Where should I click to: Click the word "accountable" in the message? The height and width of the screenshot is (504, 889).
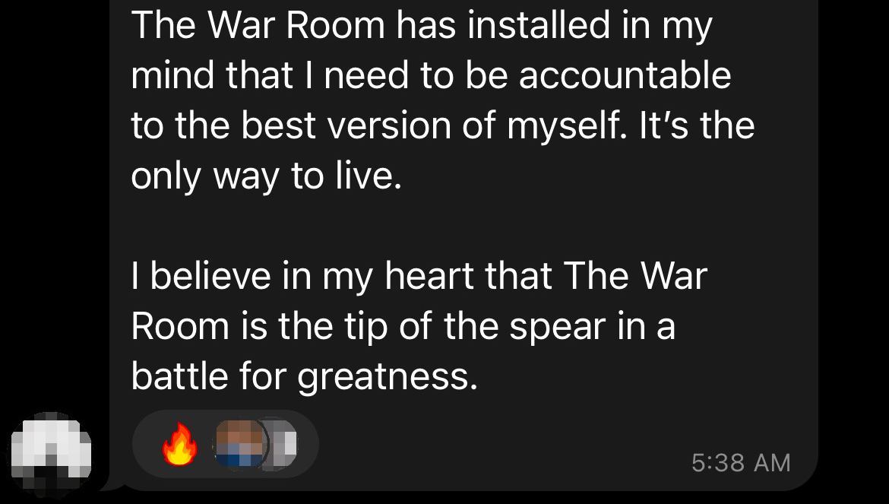pos(625,76)
